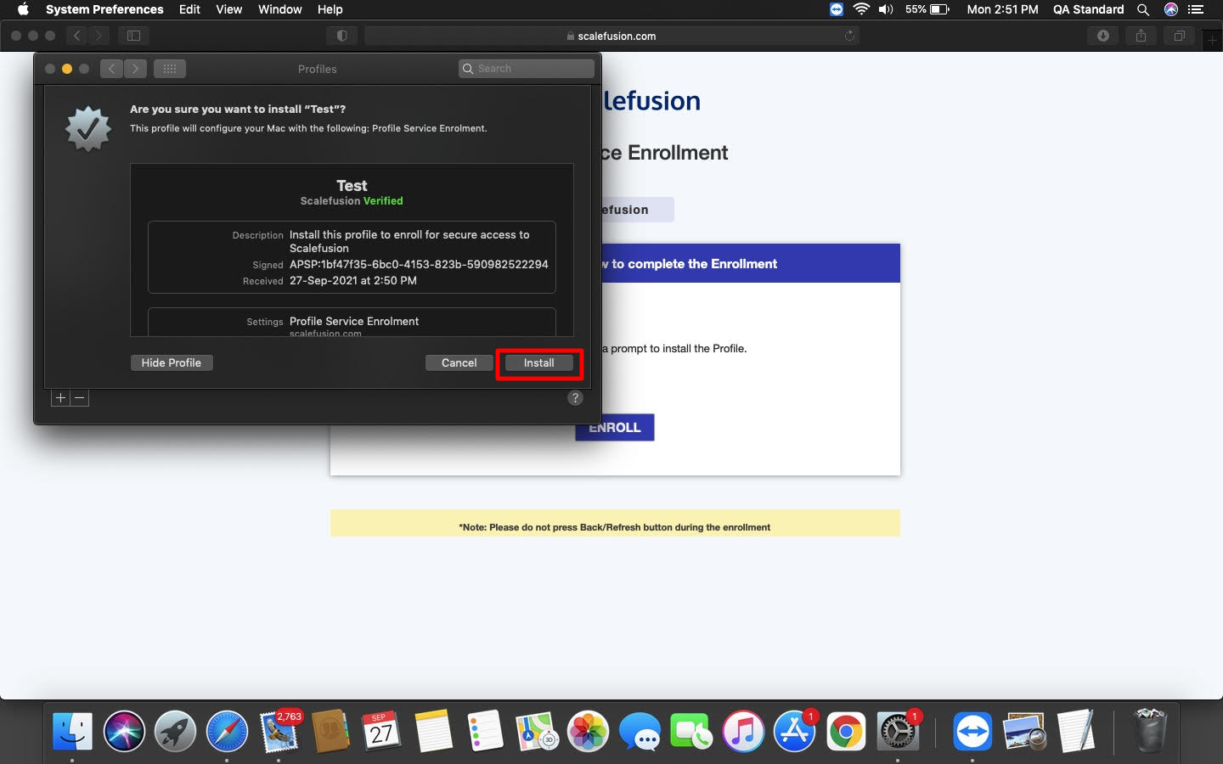This screenshot has width=1223, height=764.
Task: Open the help question mark in Profiles
Action: [x=575, y=398]
